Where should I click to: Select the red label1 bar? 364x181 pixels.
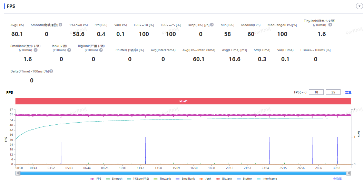pyautogui.click(x=183, y=101)
